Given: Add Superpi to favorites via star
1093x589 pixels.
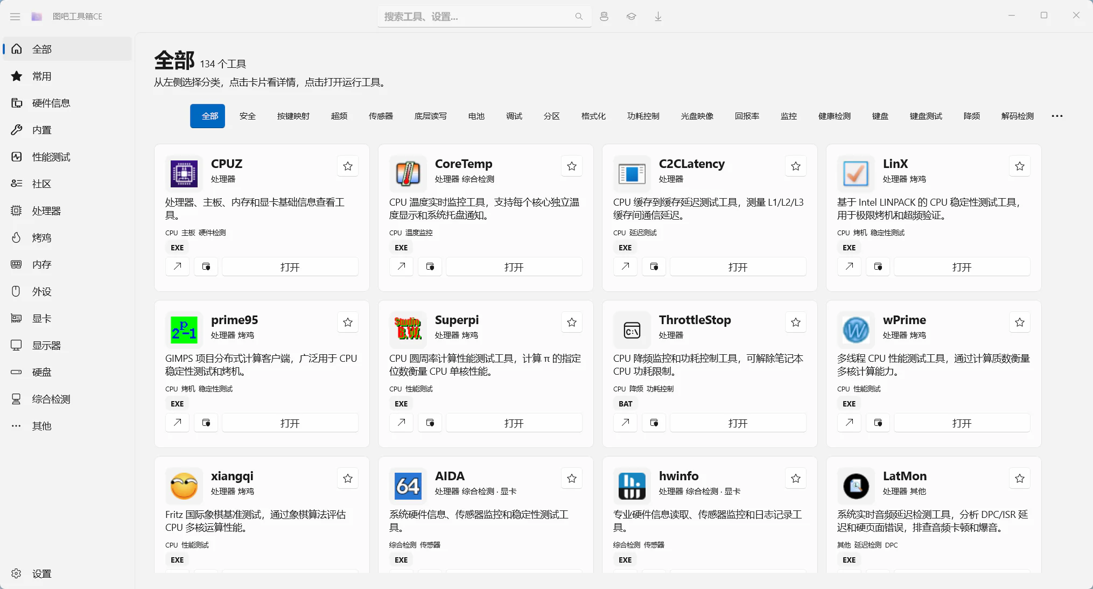Looking at the screenshot, I should click(x=572, y=322).
